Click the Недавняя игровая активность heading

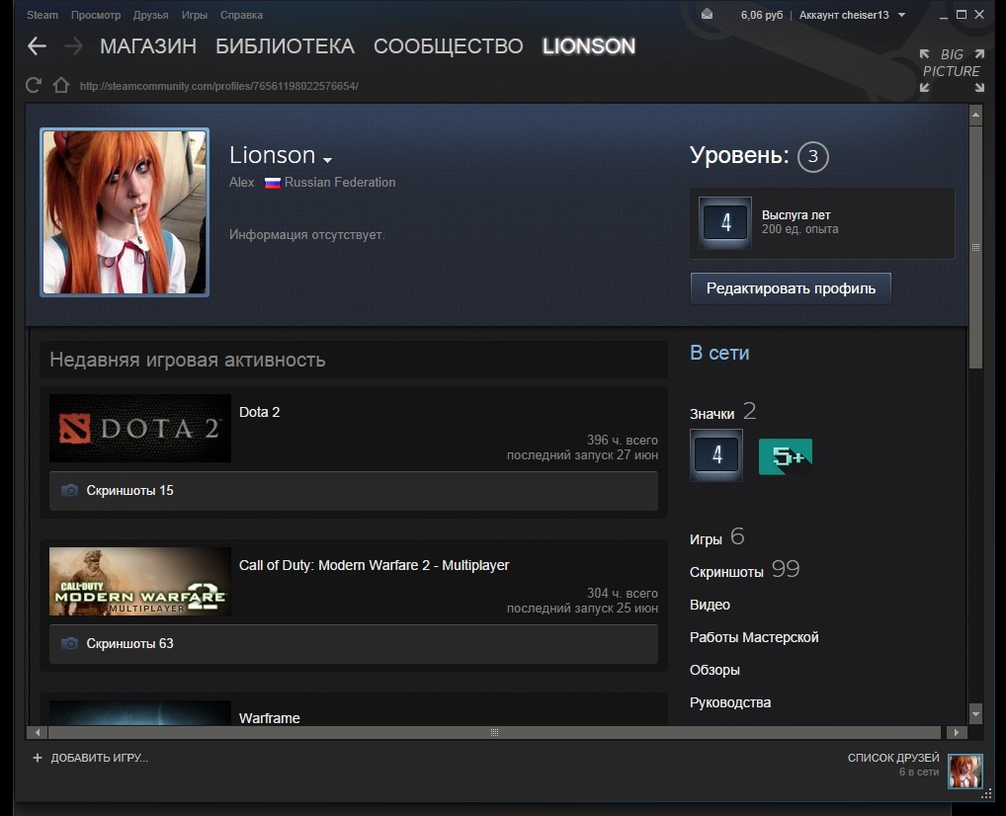[188, 360]
